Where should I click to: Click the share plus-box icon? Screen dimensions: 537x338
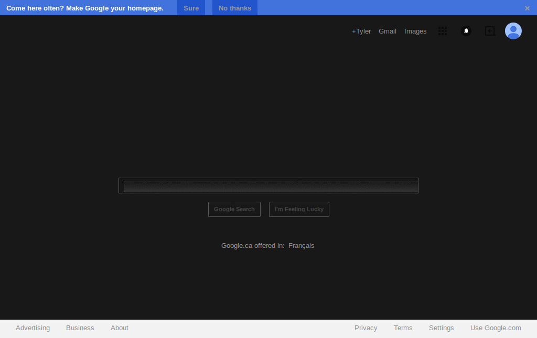click(x=490, y=31)
